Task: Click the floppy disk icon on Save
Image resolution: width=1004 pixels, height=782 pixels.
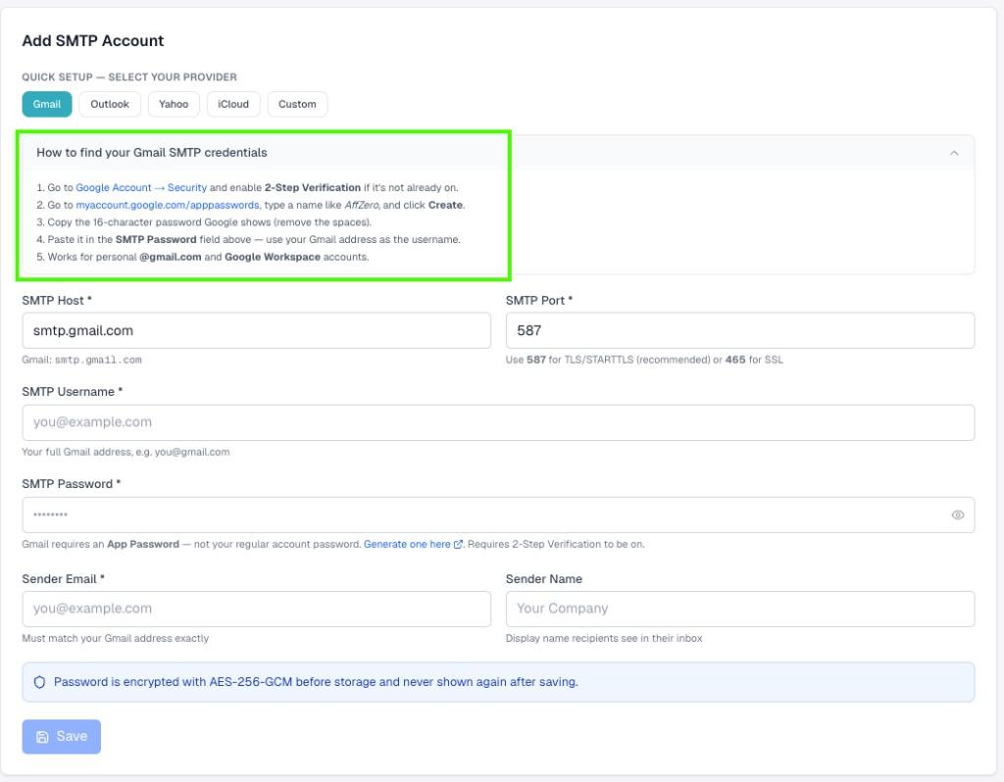Action: pyautogui.click(x=42, y=737)
